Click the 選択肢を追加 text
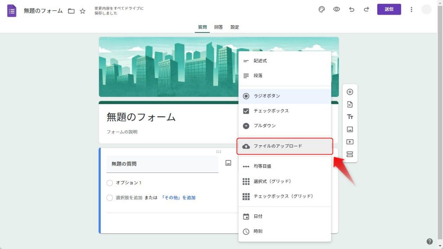Image resolution: width=443 pixels, height=249 pixels. pos(129,198)
